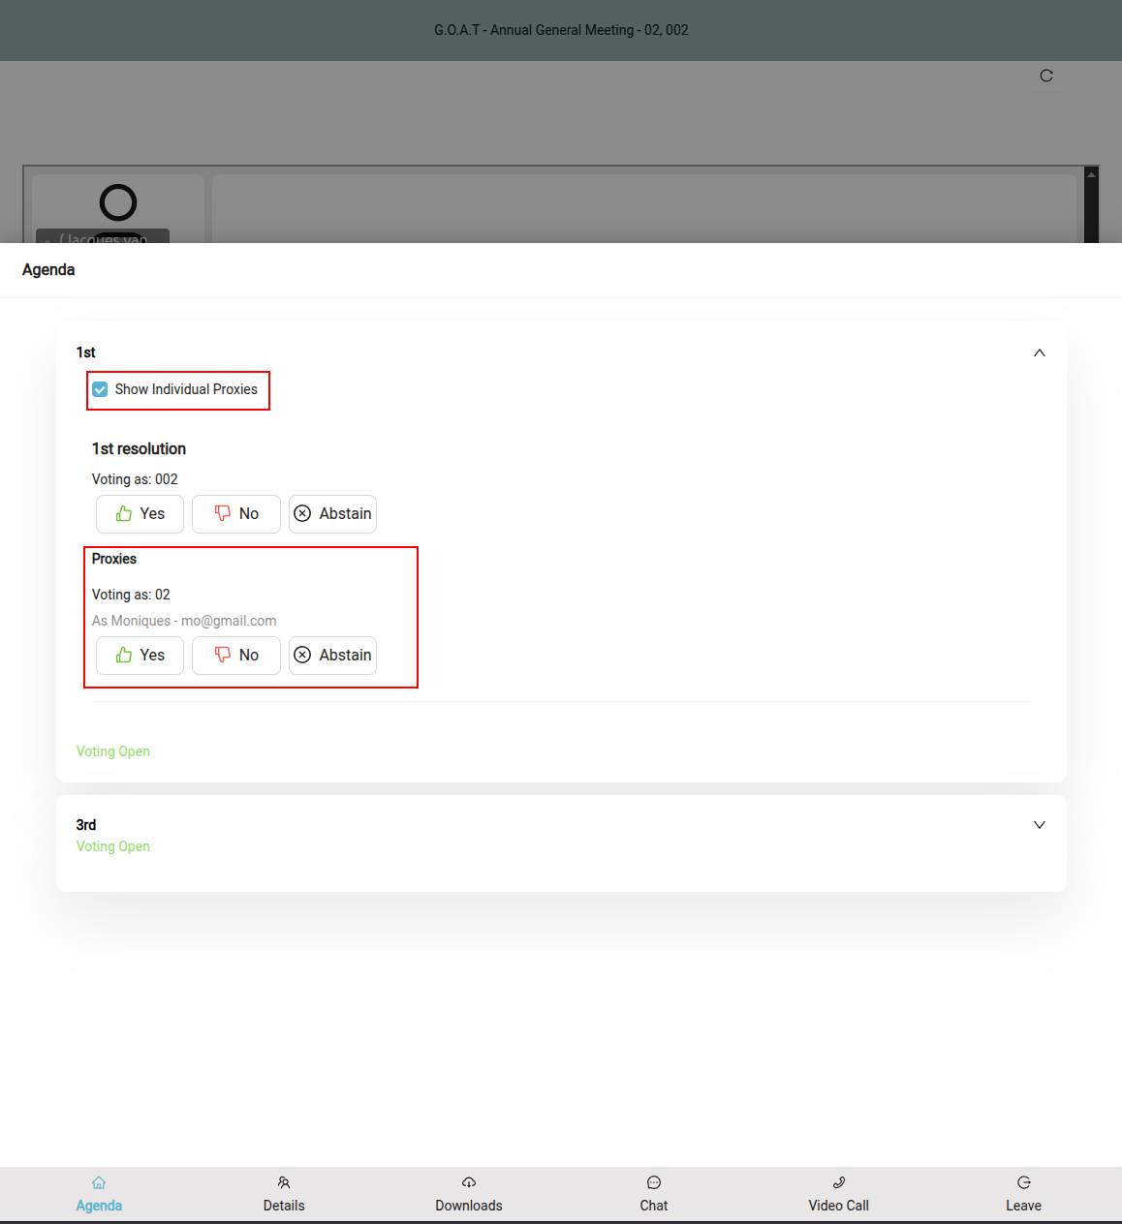The width and height of the screenshot is (1122, 1224).
Task: Abstain as 002 on 1st resolution
Action: click(x=332, y=514)
